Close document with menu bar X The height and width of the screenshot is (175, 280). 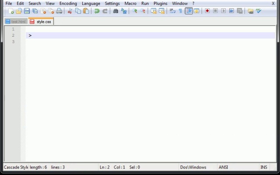(273, 3)
